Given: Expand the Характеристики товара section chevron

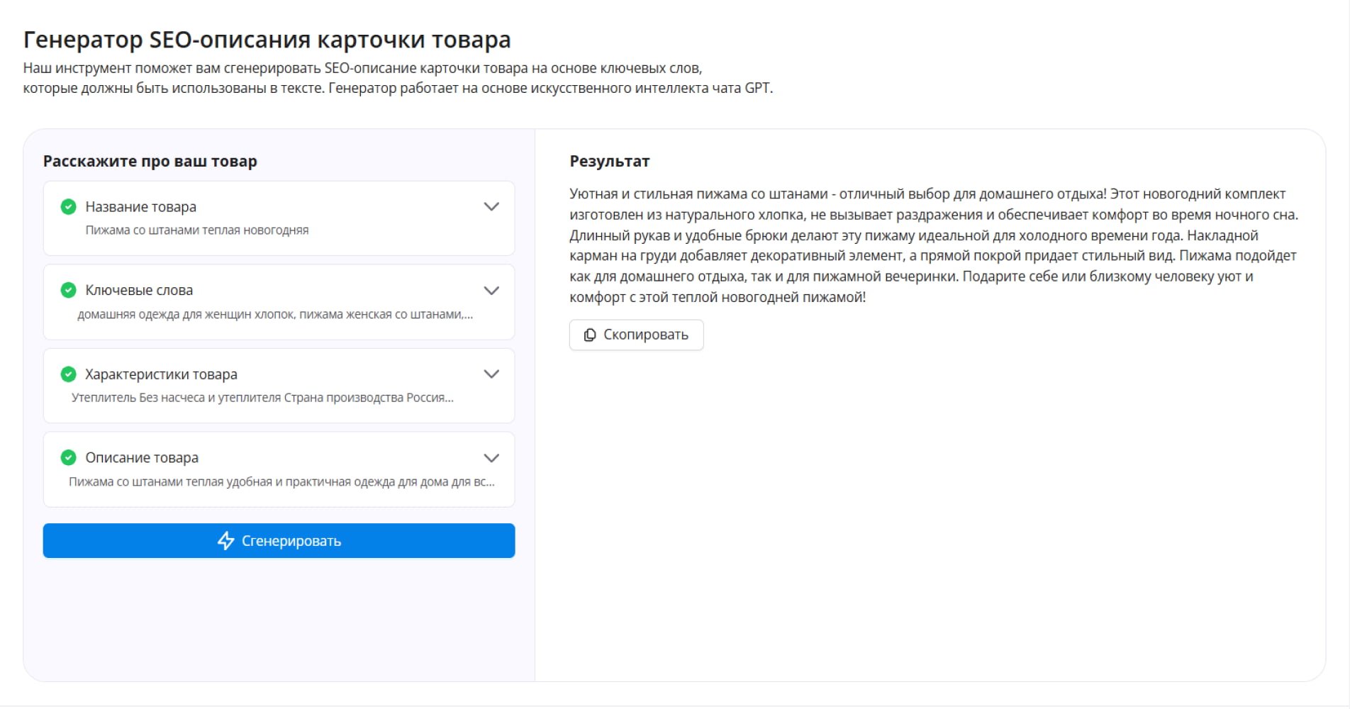Looking at the screenshot, I should [491, 374].
